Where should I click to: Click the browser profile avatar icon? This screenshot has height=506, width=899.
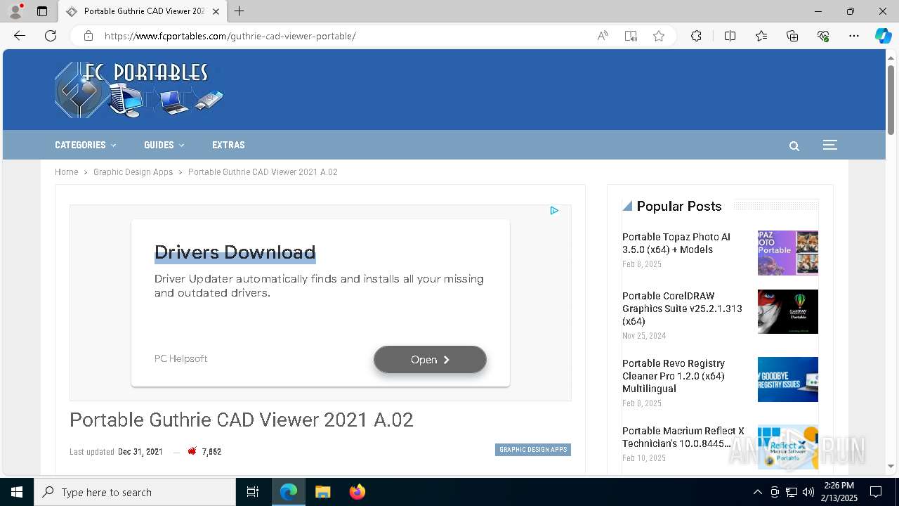tap(15, 11)
